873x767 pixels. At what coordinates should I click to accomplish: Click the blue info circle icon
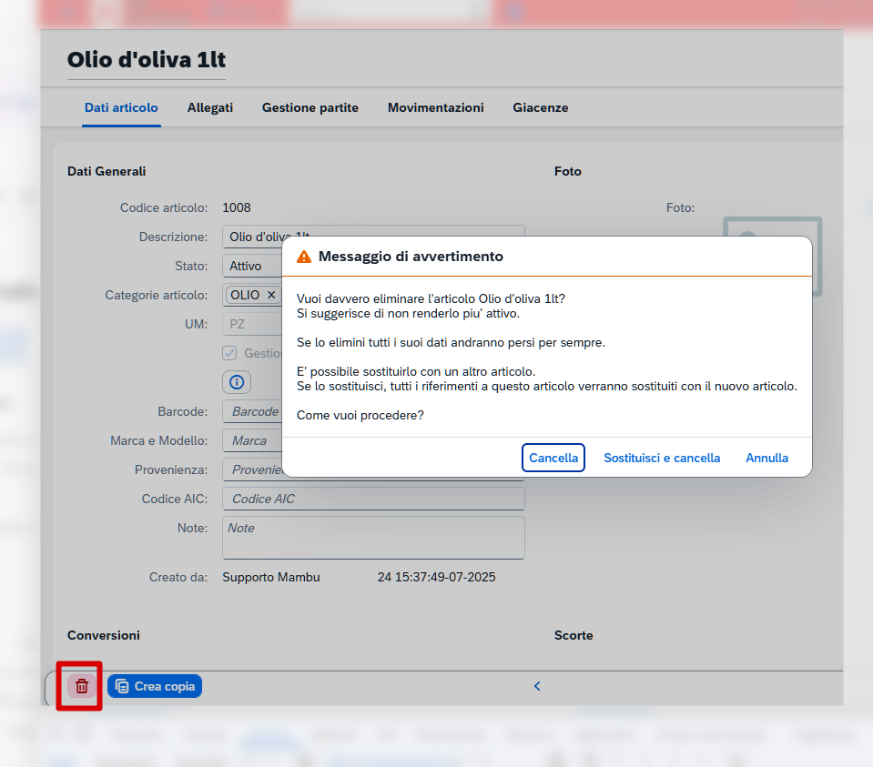coord(237,382)
